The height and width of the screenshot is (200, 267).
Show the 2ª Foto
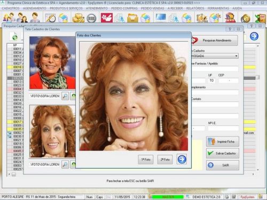click(x=165, y=159)
